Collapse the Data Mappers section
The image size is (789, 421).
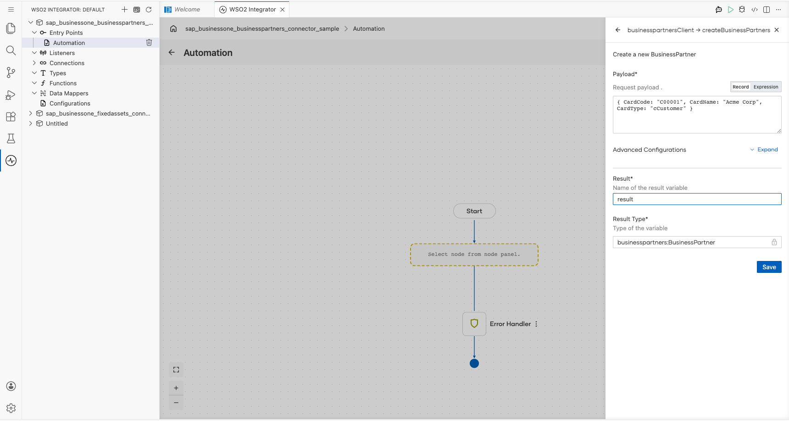click(34, 93)
